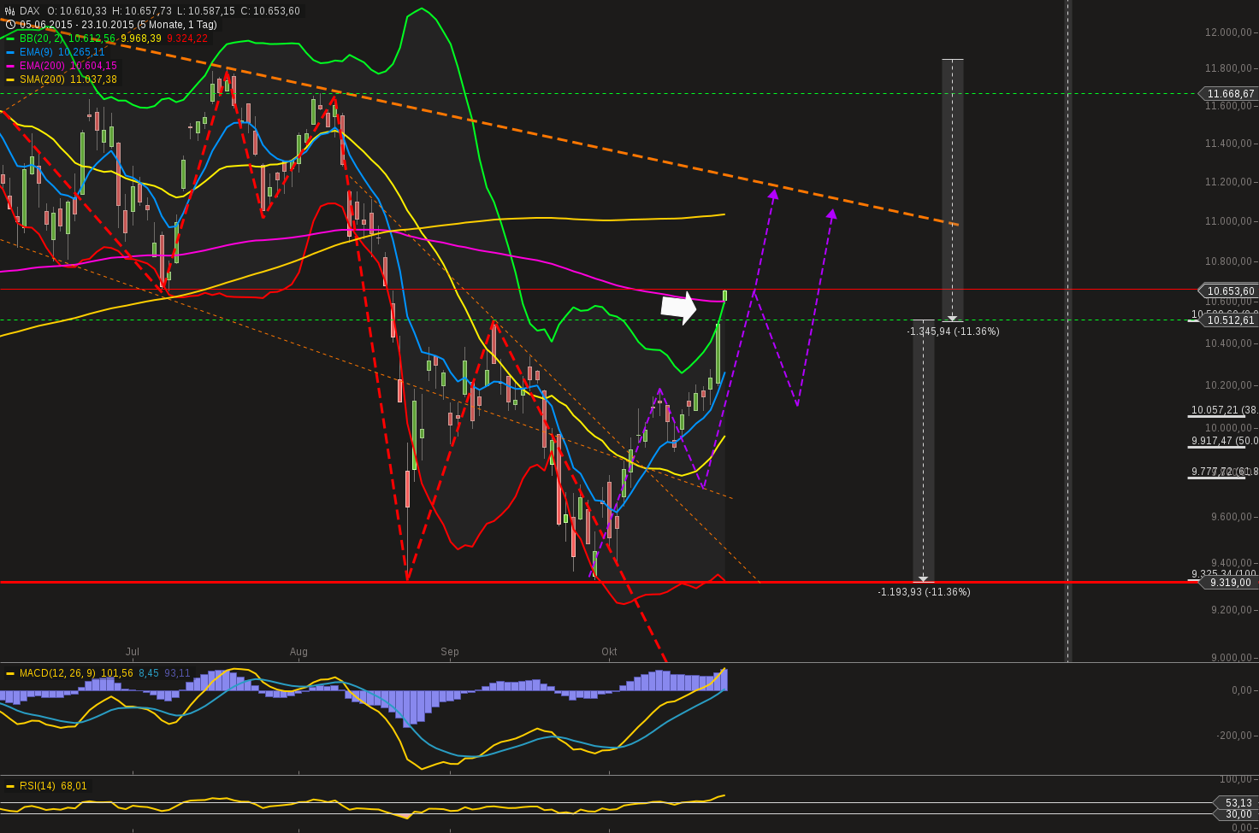
Task: Click the BB middle band value 9.968,39
Action: (141, 38)
